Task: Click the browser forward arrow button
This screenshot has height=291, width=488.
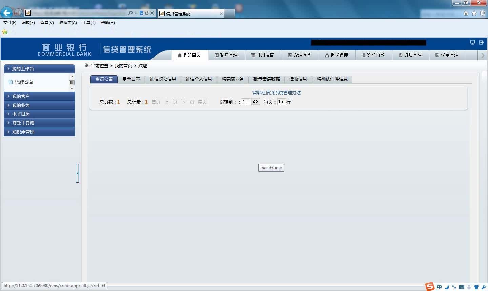Action: (18, 13)
